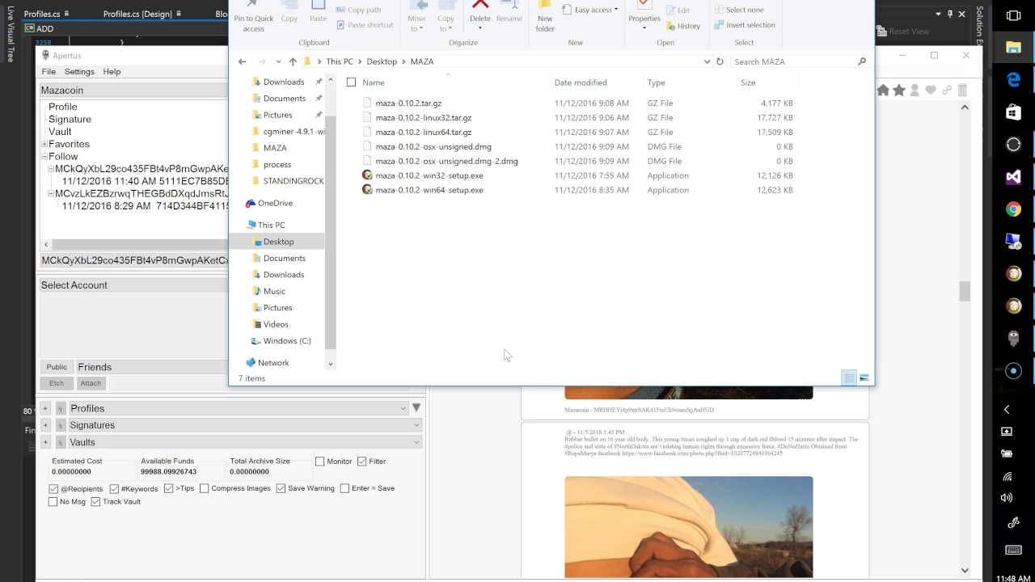The height and width of the screenshot is (582, 1035).
Task: Click the chain link icon
Action: pyautogui.click(x=947, y=91)
